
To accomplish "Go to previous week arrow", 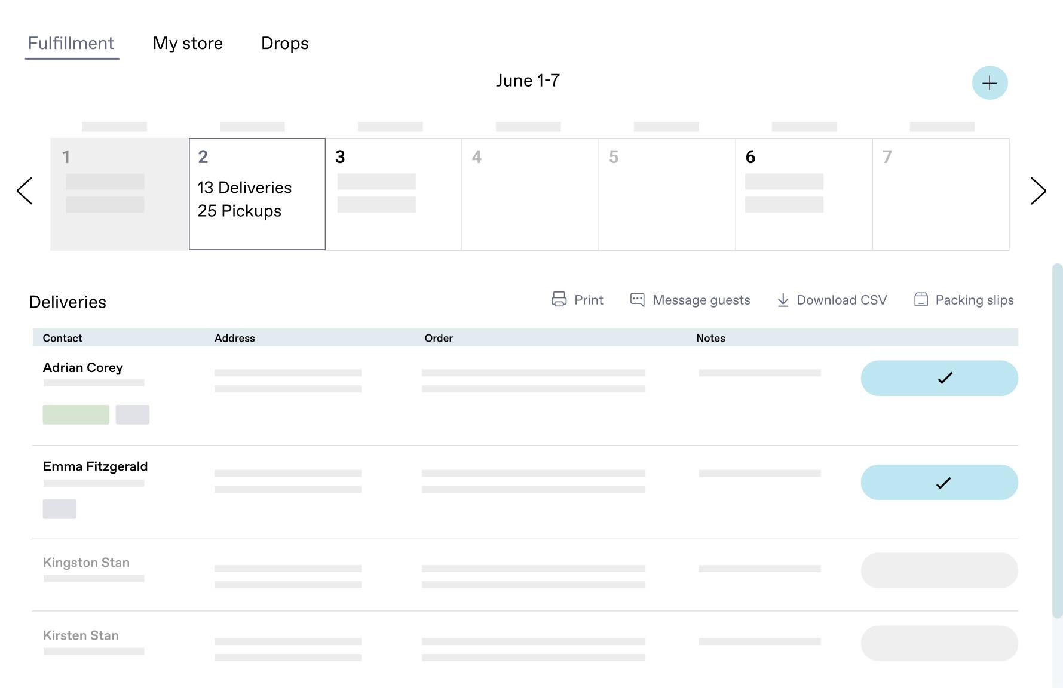I will [x=24, y=191].
